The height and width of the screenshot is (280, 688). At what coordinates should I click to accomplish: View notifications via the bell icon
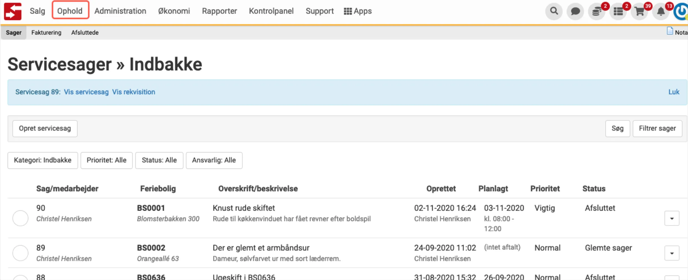click(660, 11)
